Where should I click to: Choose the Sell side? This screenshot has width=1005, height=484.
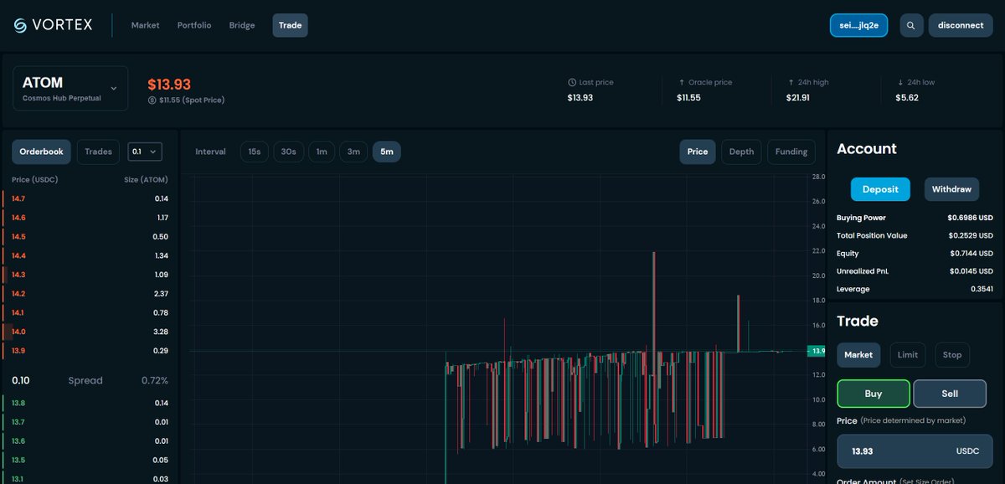click(950, 393)
